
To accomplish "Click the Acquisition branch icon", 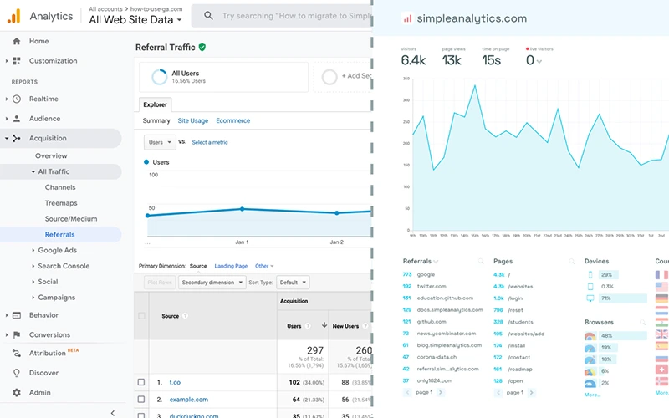I will tap(16, 138).
